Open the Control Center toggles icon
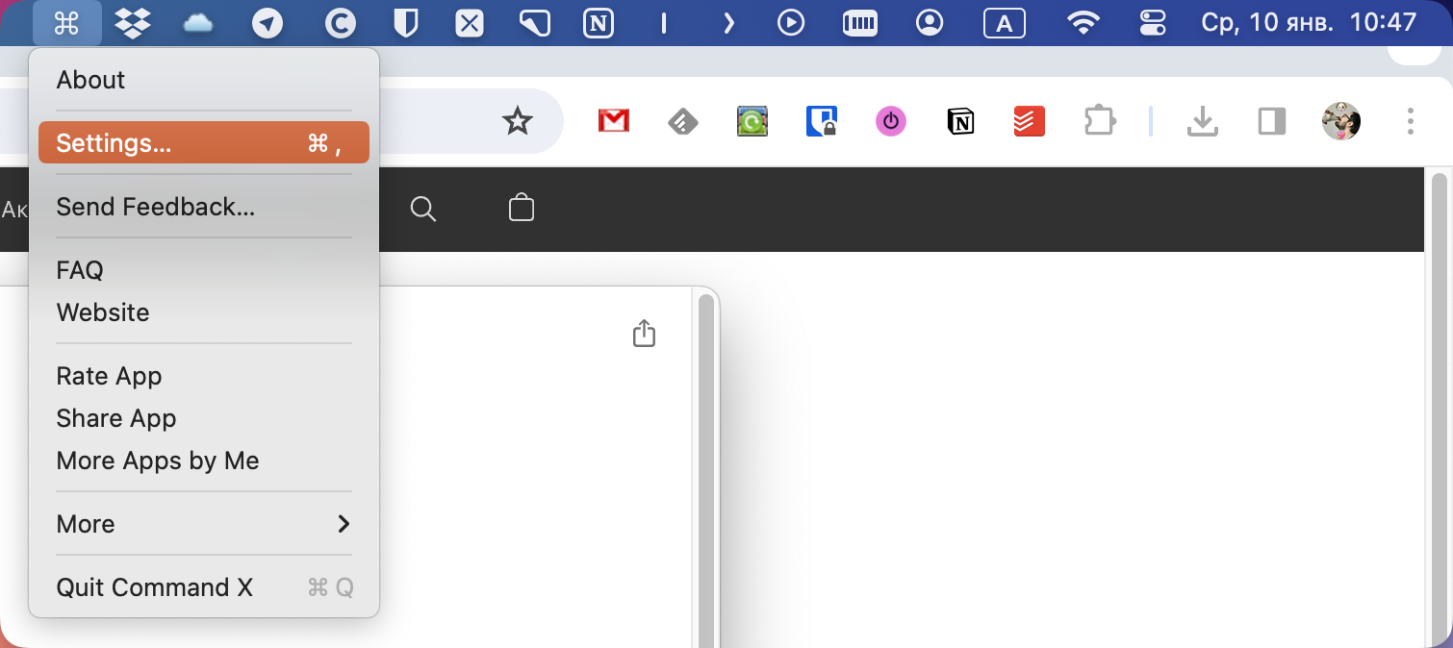Image resolution: width=1453 pixels, height=648 pixels. pos(1152,23)
